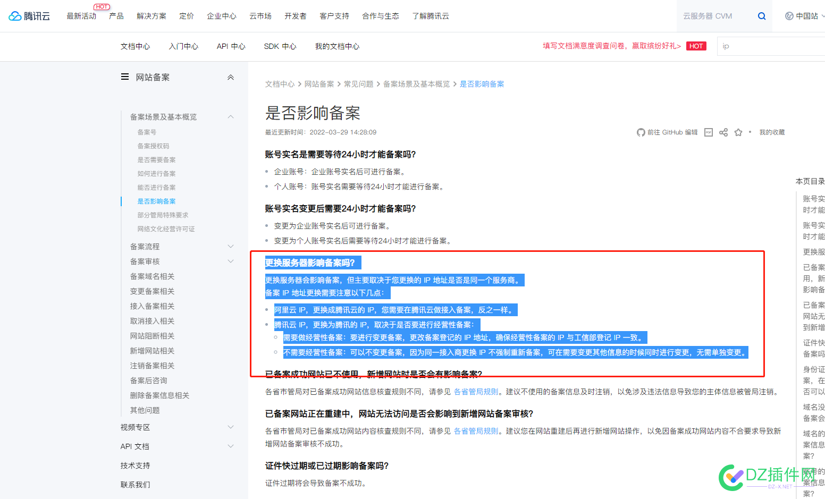
Task: Collapse the 网站备案 sidebar section
Action: [231, 77]
